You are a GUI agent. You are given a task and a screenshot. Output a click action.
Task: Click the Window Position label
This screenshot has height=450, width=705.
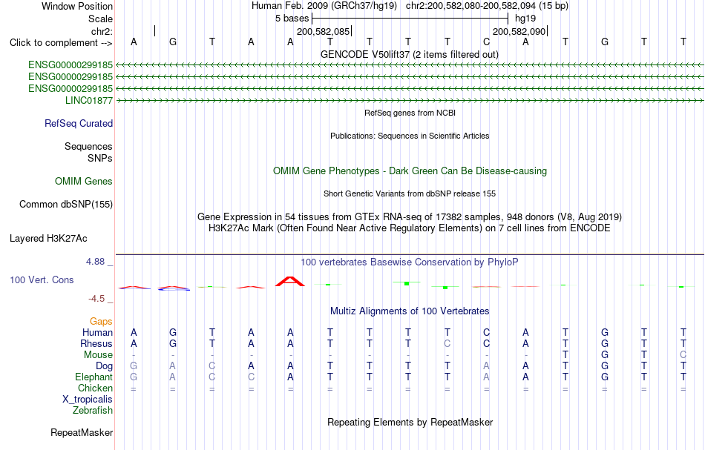coord(77,6)
